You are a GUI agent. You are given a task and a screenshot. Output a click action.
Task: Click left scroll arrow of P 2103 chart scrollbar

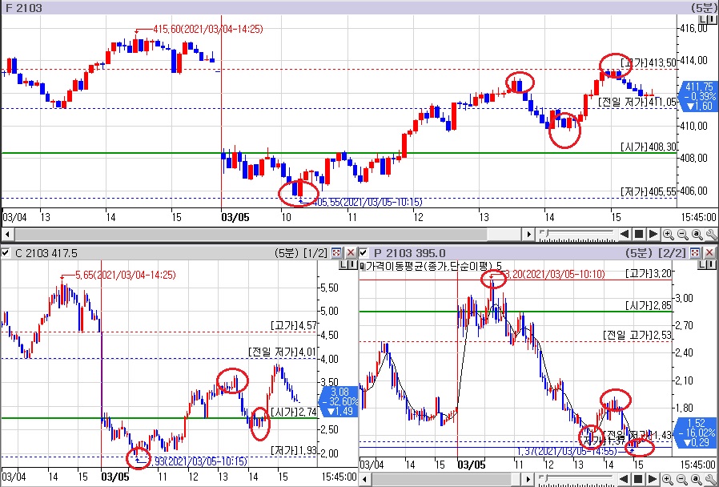pos(365,480)
